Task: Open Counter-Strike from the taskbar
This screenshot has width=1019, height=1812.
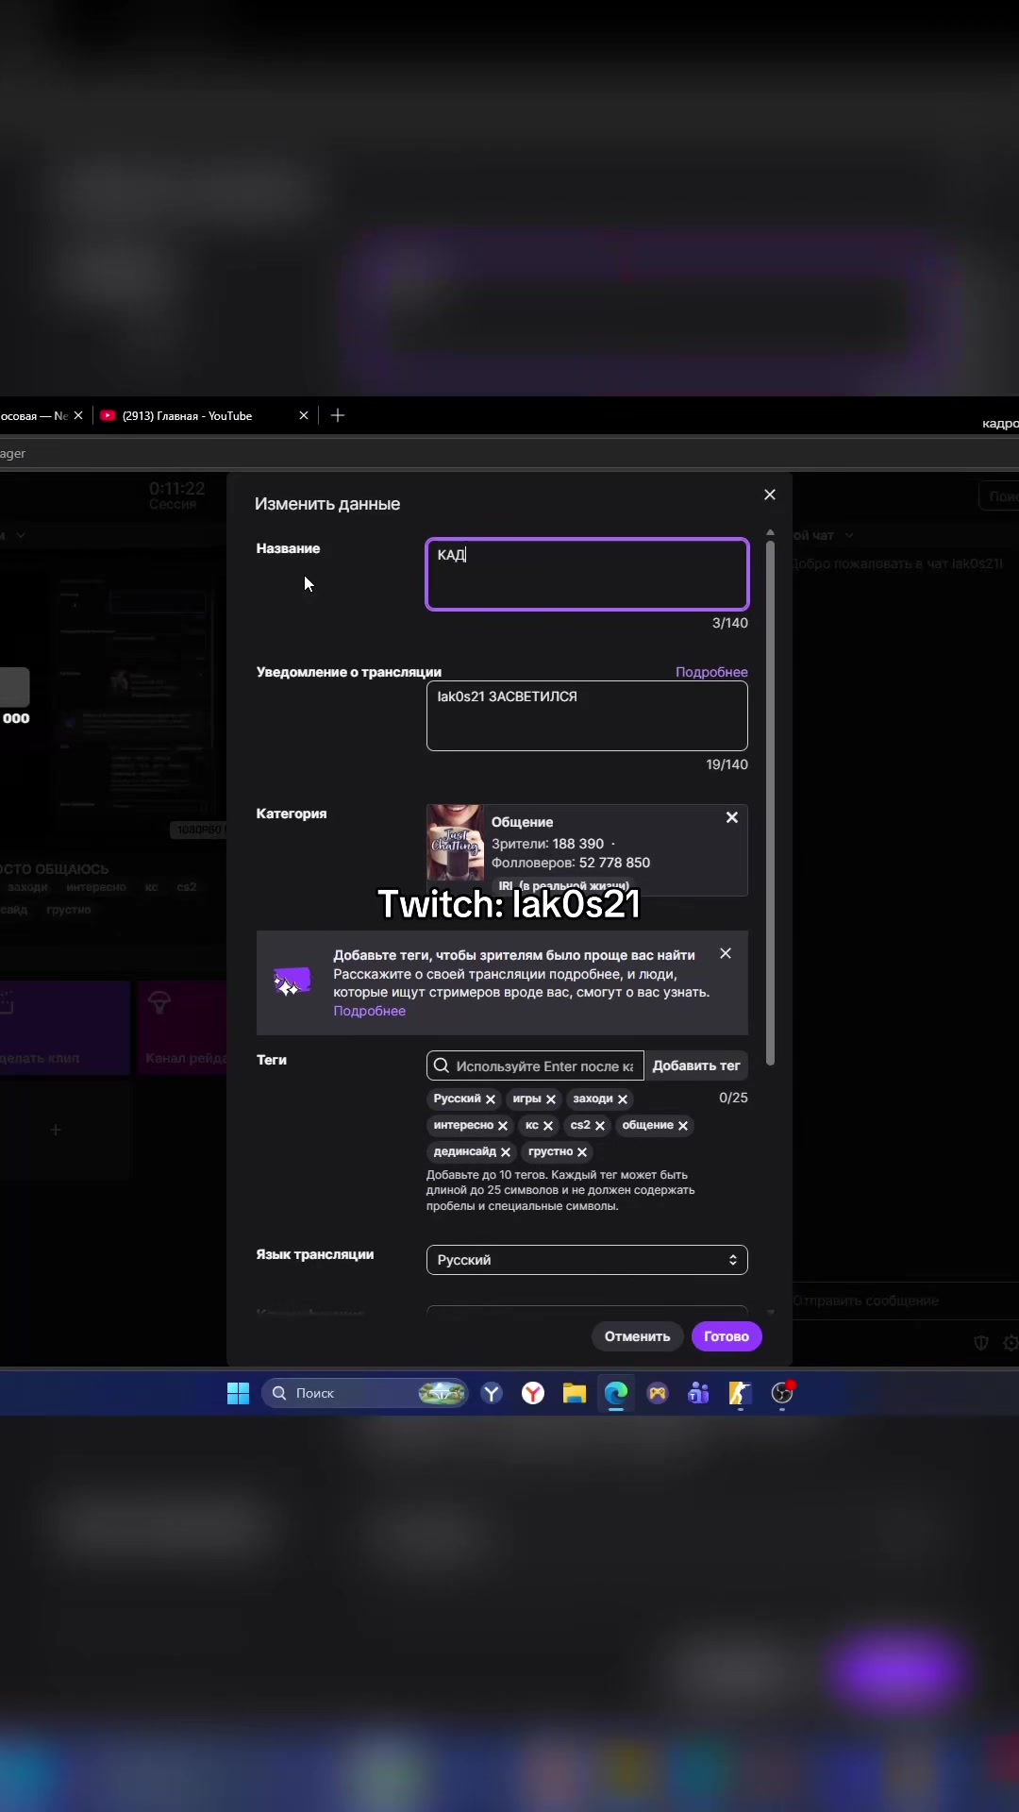Action: click(x=741, y=1393)
